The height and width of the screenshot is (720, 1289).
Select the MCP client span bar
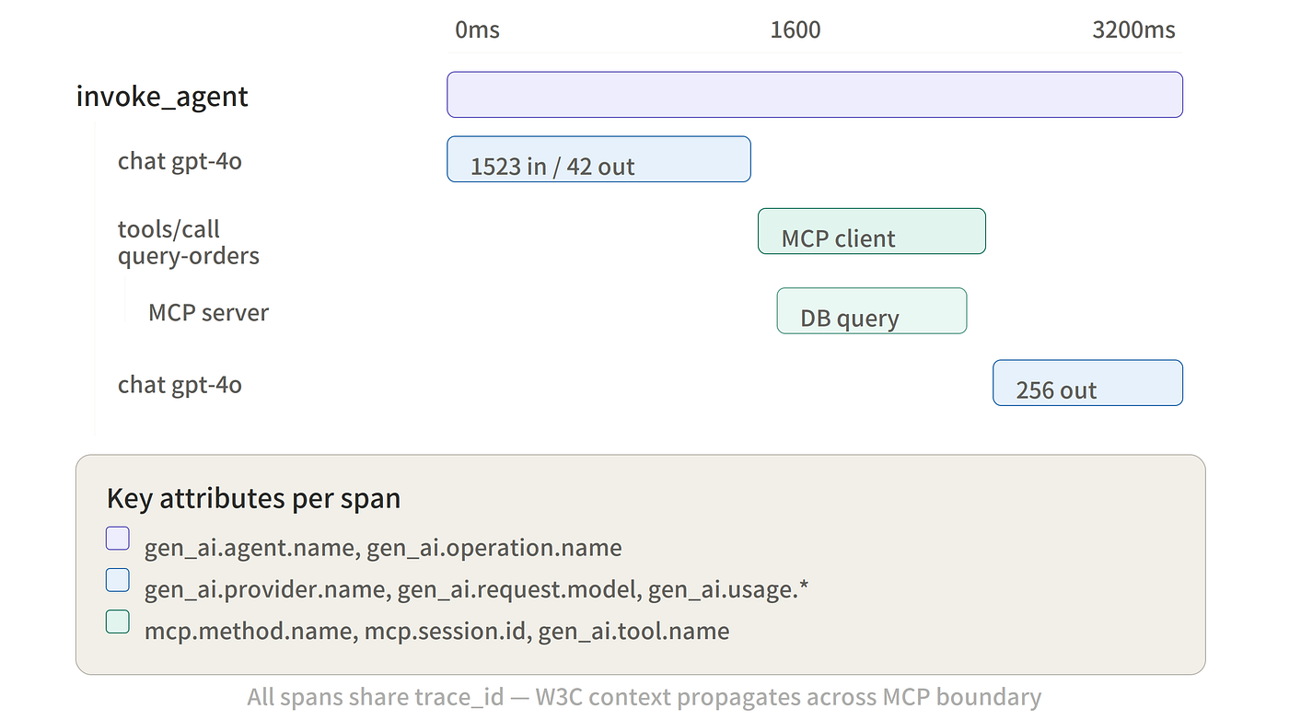tap(872, 231)
